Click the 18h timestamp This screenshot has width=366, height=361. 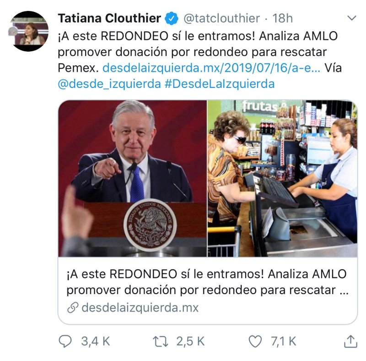coord(283,18)
